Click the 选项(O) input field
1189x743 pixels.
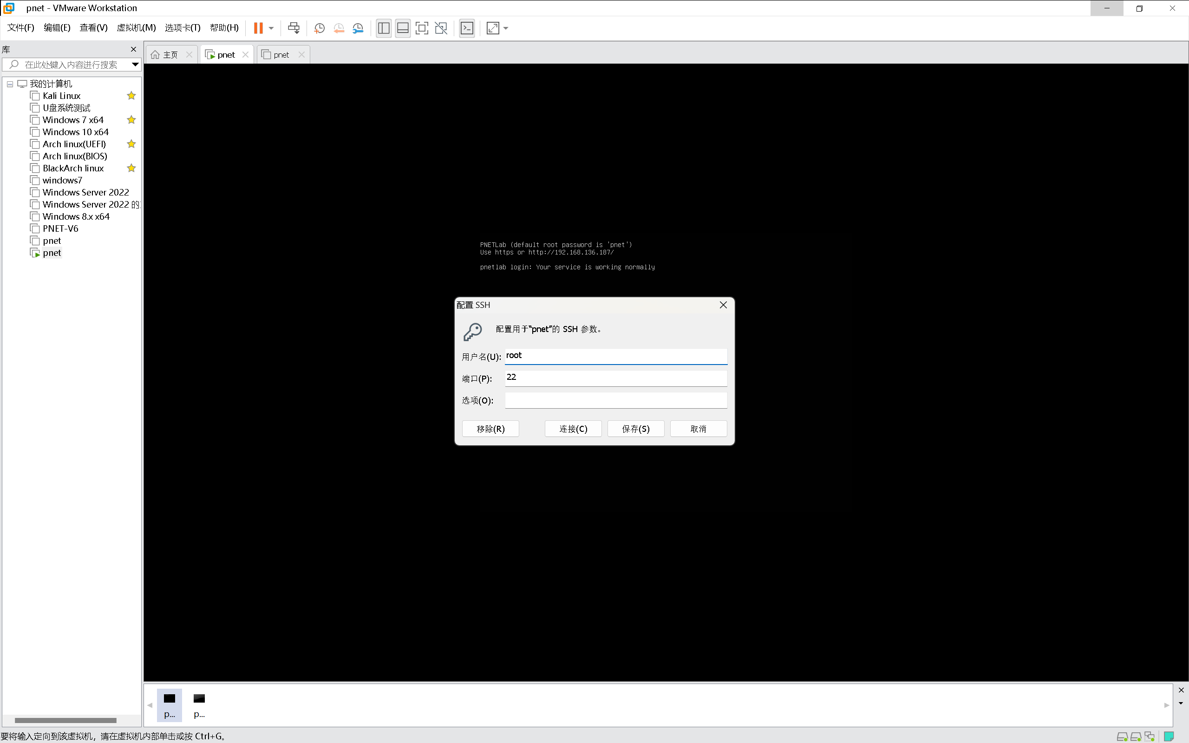(x=615, y=400)
